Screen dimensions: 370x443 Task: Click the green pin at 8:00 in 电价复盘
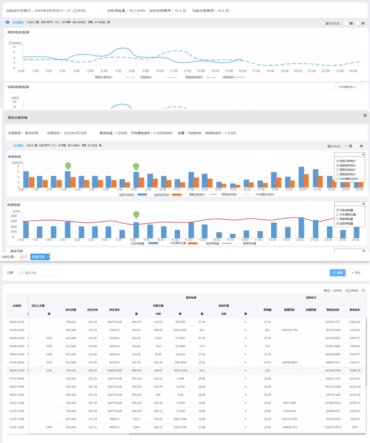coord(136,167)
